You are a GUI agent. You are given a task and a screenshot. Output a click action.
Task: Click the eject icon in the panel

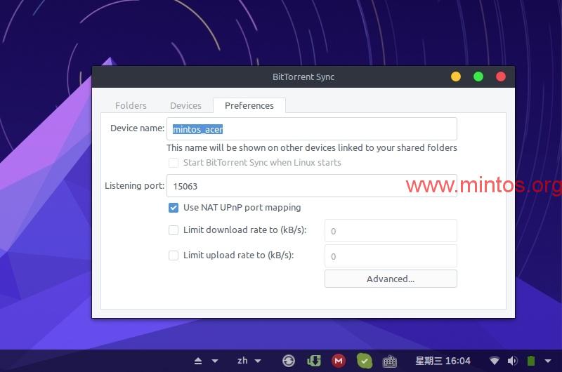(198, 361)
